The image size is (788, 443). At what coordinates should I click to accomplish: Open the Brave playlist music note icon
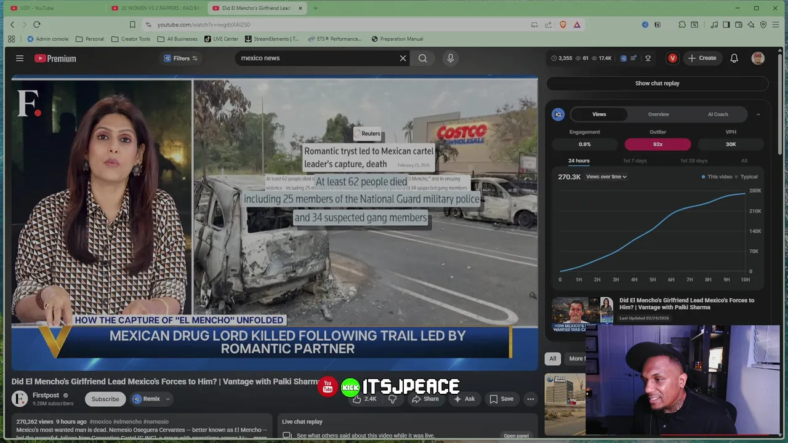coord(714,25)
